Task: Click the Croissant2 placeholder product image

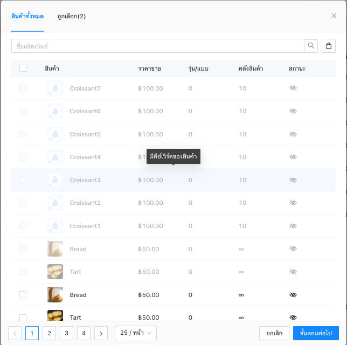Action: point(55,203)
